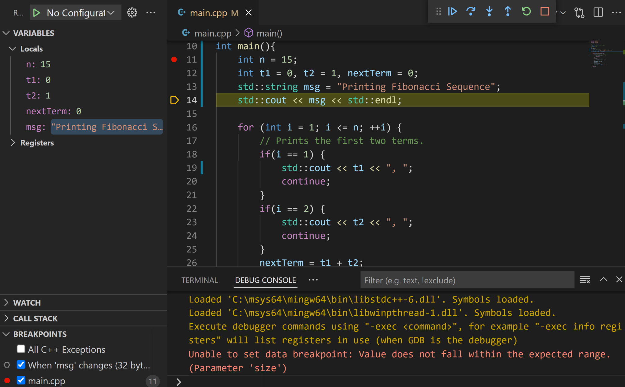Continue execution with the Continue debug icon
This screenshot has height=387, width=625.
coord(452,12)
